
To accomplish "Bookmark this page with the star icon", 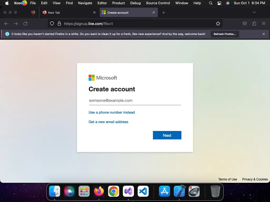I will [218, 23].
